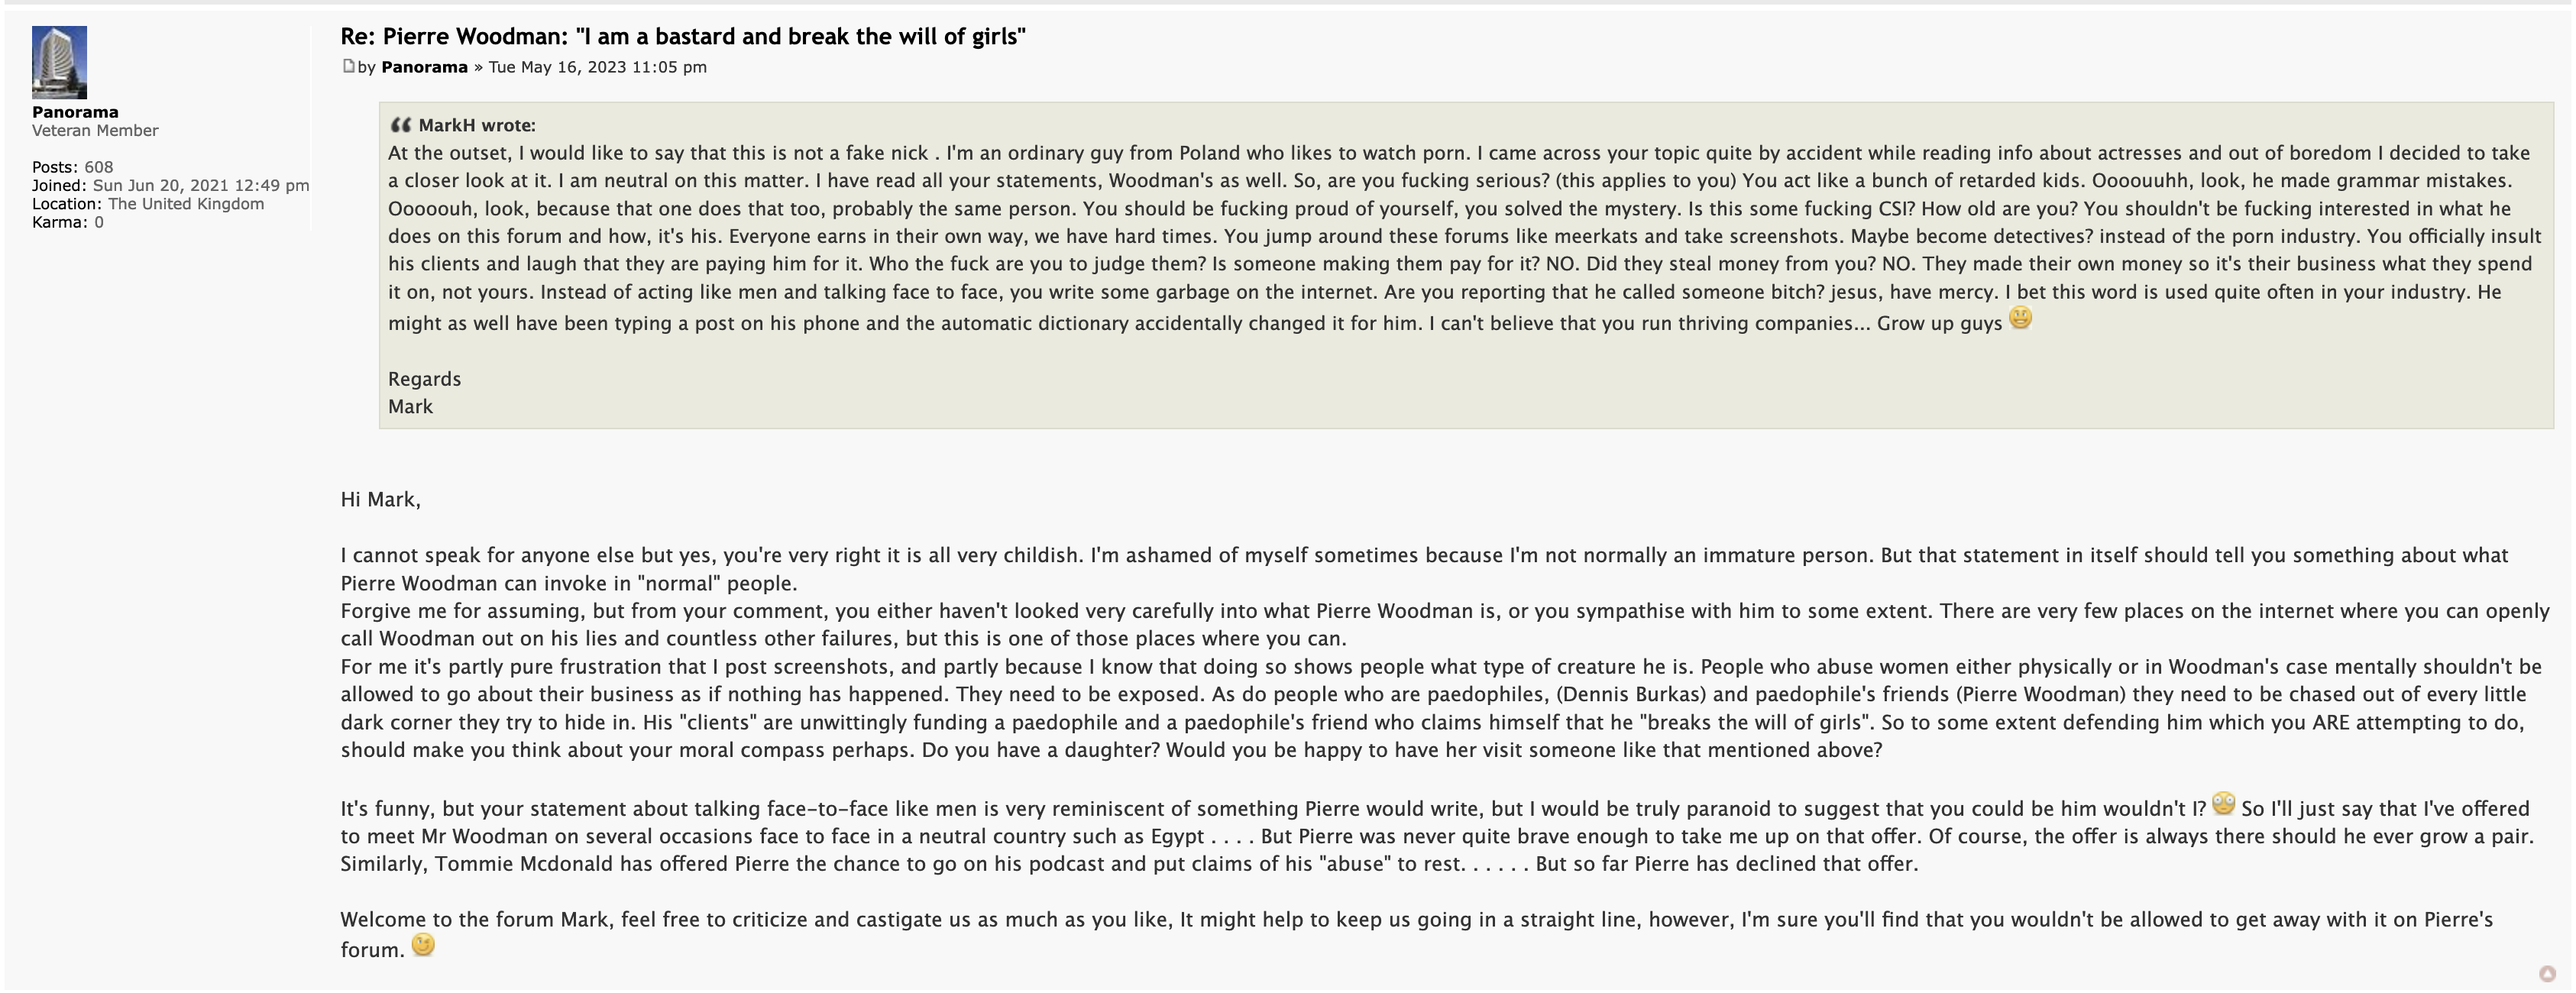Open Panorama's profile from the sidebar username
The width and height of the screenshot is (2576, 993).
pos(75,112)
